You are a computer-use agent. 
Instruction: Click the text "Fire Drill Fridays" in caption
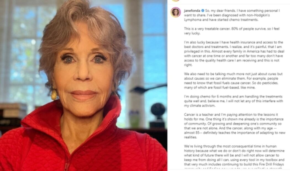click(x=271, y=164)
